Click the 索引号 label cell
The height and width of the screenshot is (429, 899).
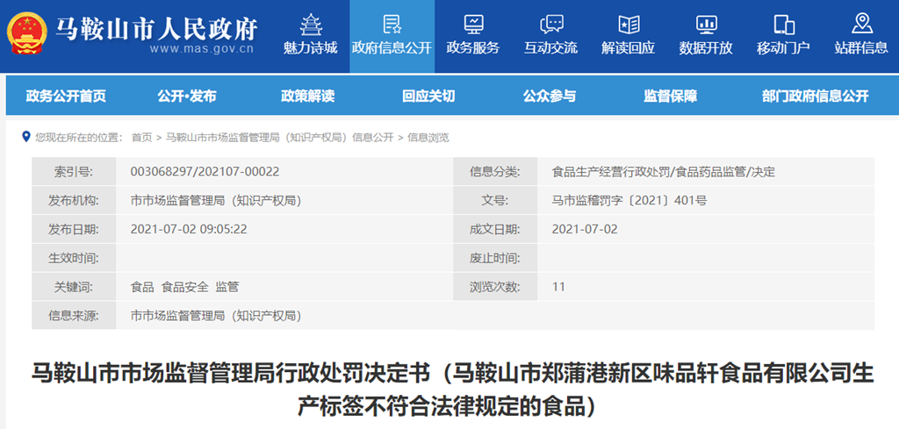(x=74, y=171)
